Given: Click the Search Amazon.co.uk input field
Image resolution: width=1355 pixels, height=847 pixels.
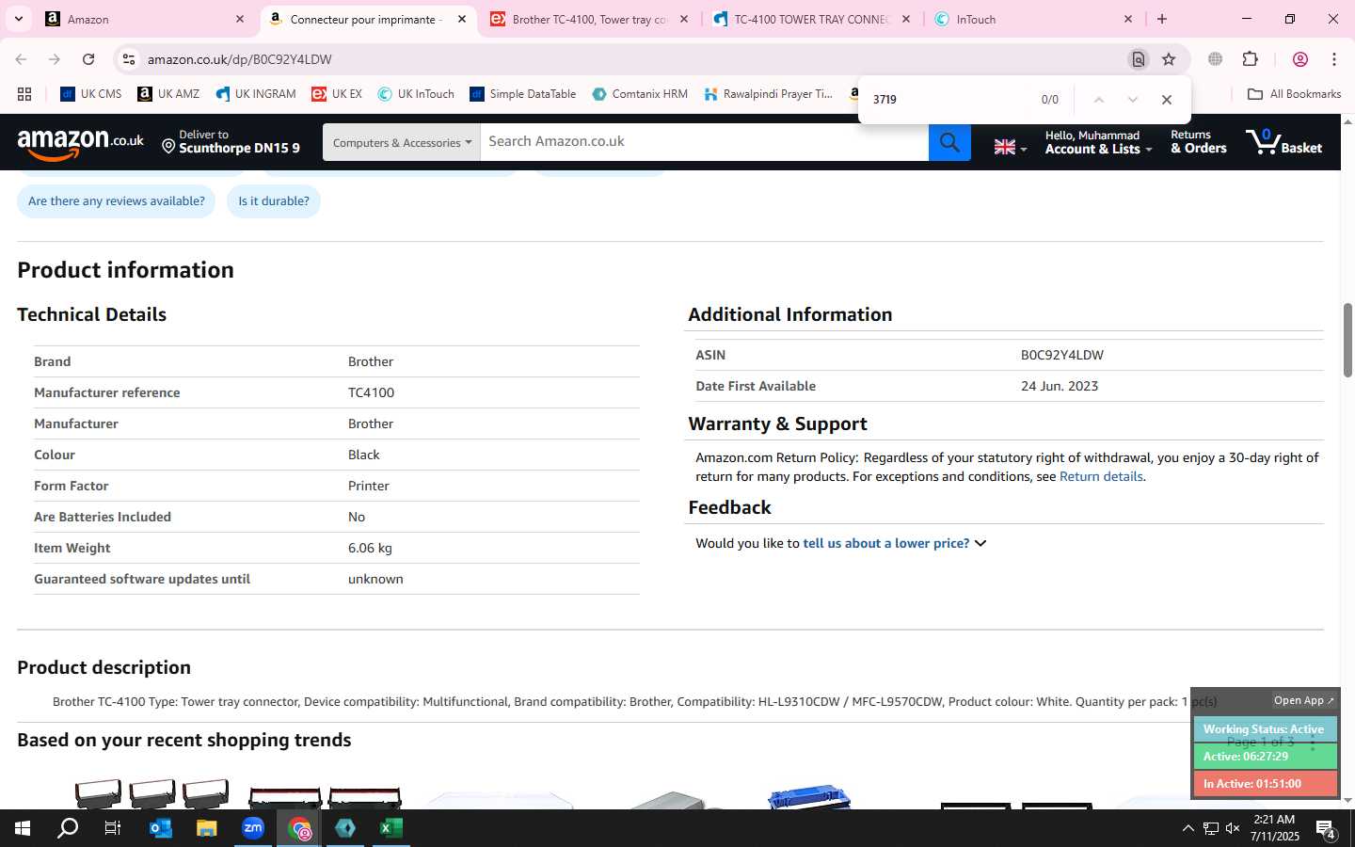Looking at the screenshot, I should 704,142.
